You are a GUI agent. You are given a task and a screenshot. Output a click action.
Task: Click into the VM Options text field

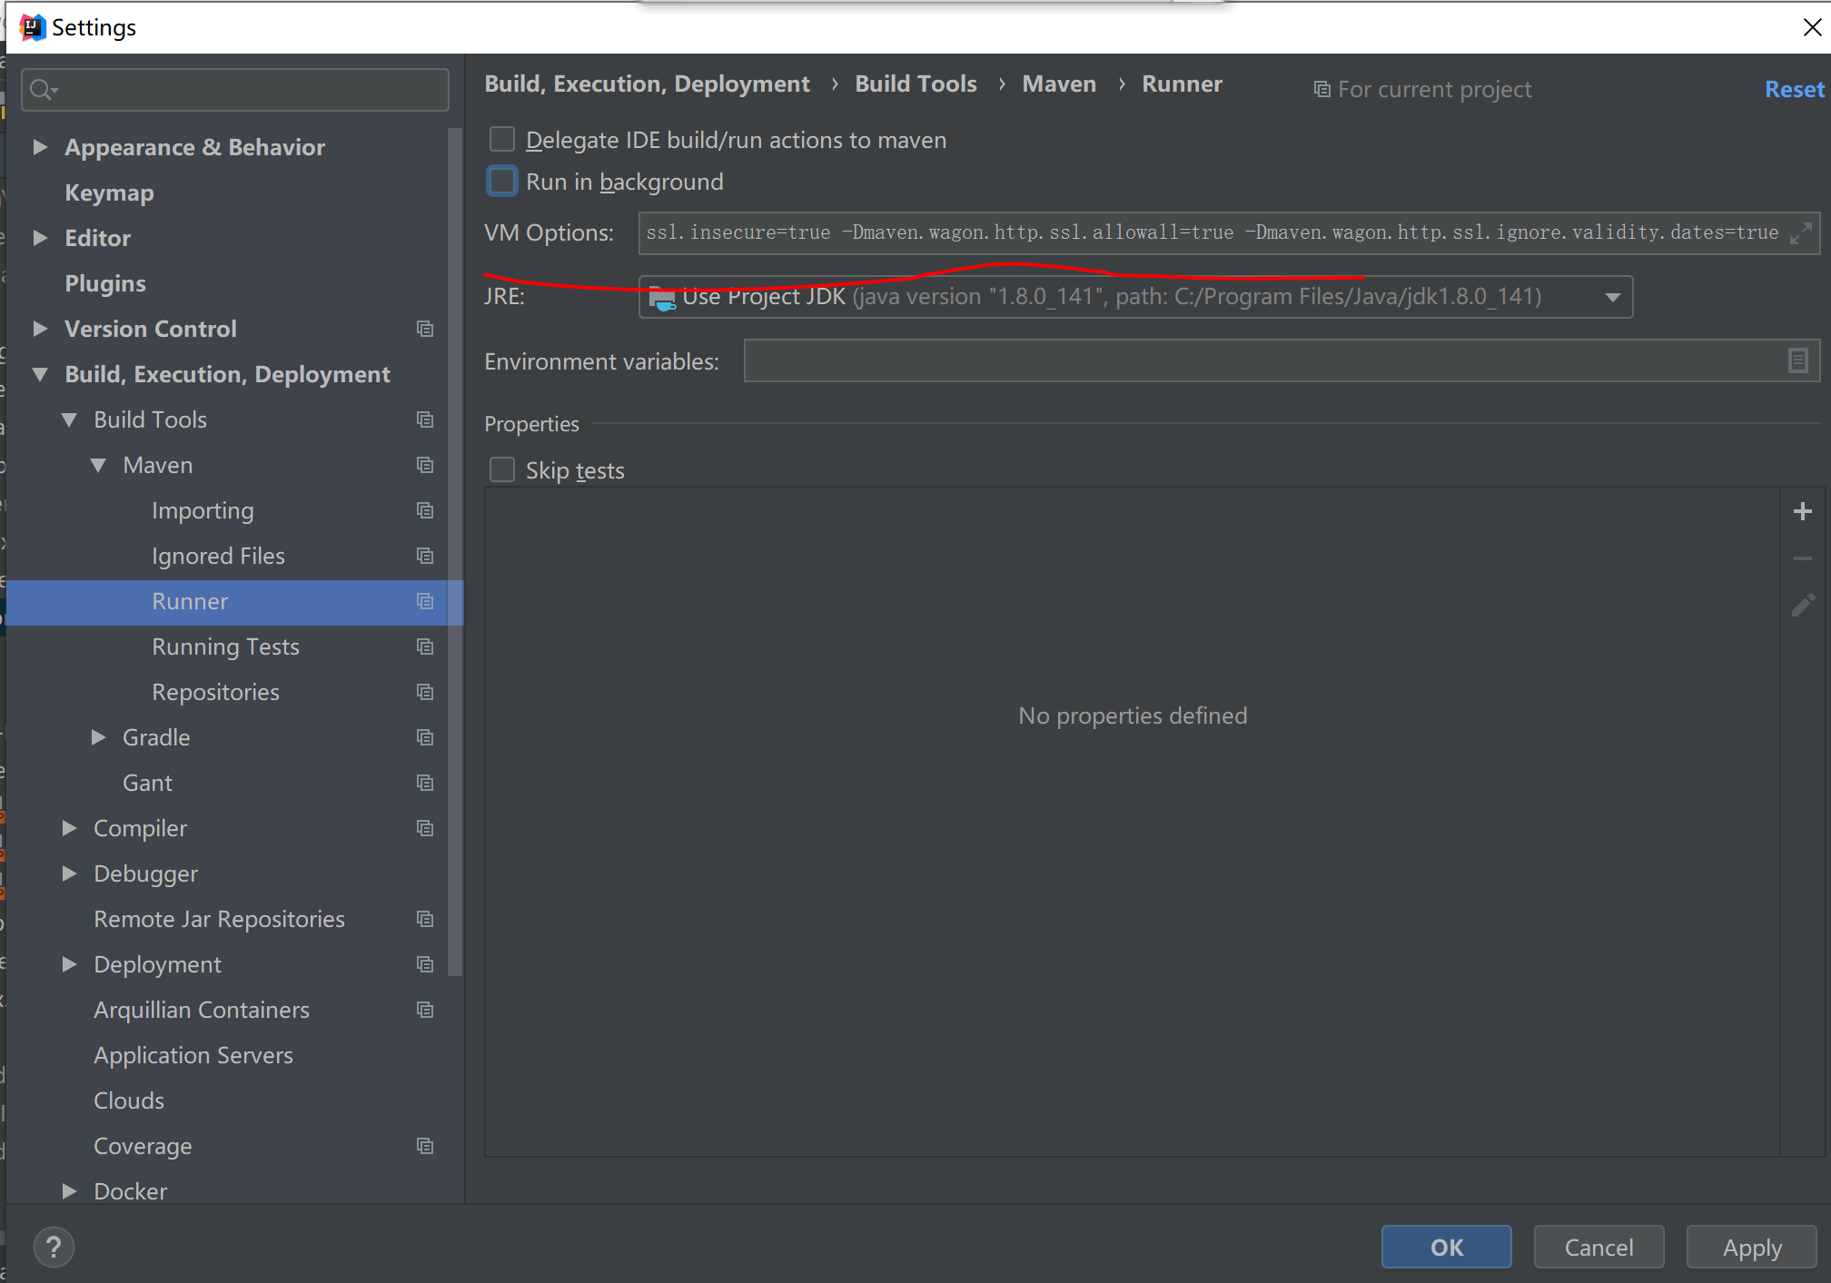(x=1181, y=233)
